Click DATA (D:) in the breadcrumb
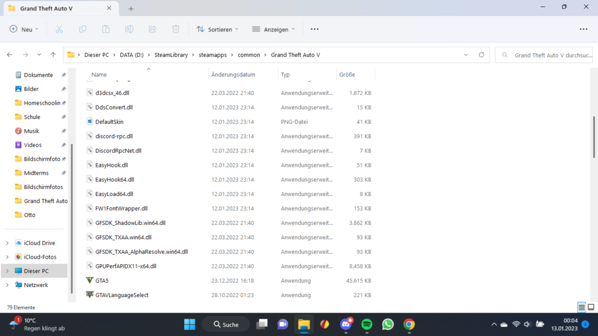Screen dimensions: 598x336 pyautogui.click(x=132, y=55)
